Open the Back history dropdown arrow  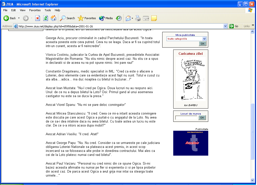click(x=19, y=18)
